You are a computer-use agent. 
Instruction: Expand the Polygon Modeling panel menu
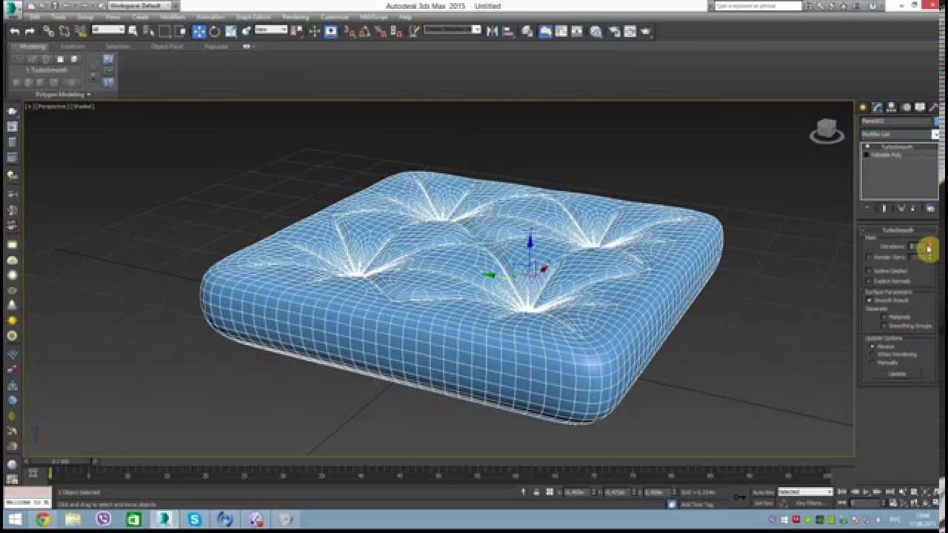pyautogui.click(x=63, y=95)
